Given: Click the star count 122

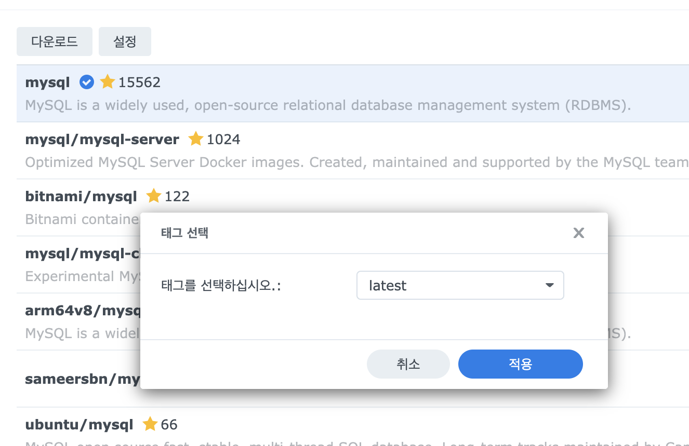Looking at the screenshot, I should tap(177, 197).
